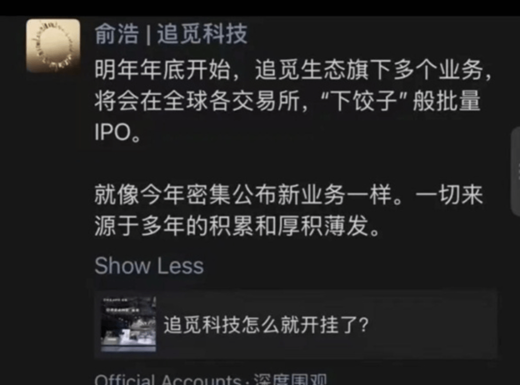Select 追觅科技 in the poster's name
The height and width of the screenshot is (385, 520).
[202, 34]
